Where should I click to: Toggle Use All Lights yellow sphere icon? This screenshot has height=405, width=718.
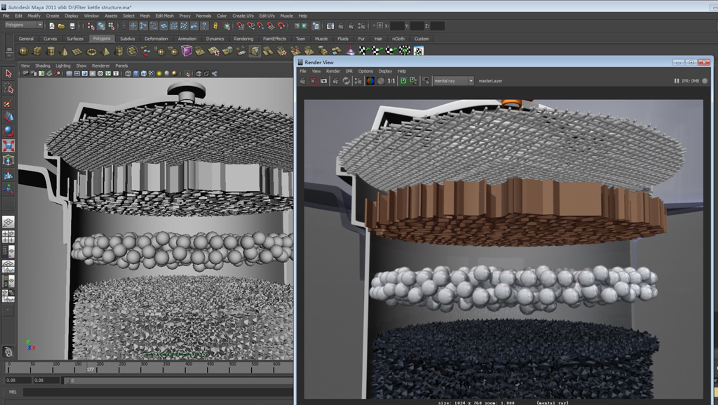159,73
